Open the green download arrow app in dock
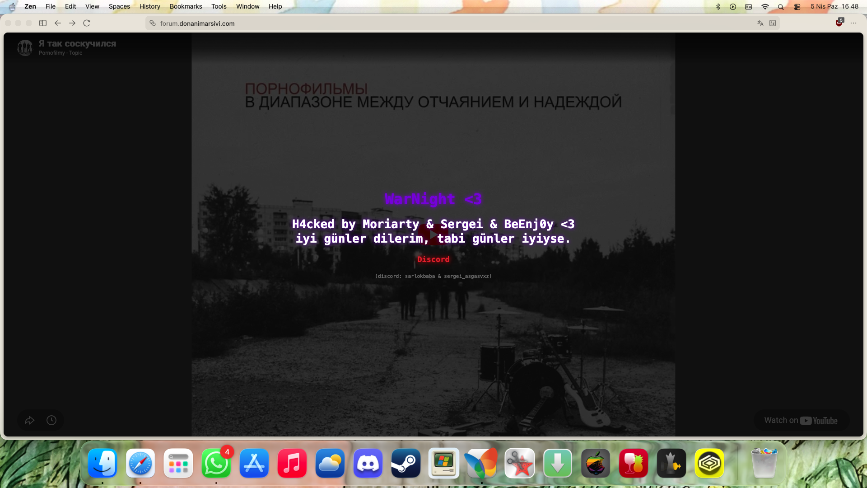 click(x=558, y=463)
